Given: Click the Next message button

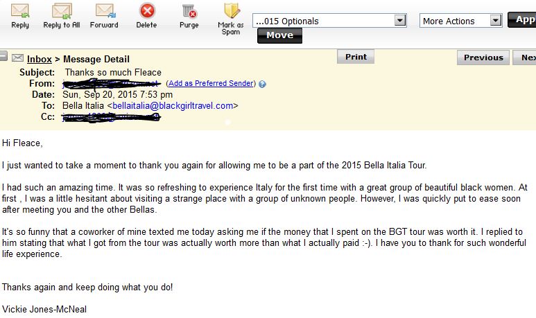Looking at the screenshot, I should 526,58.
